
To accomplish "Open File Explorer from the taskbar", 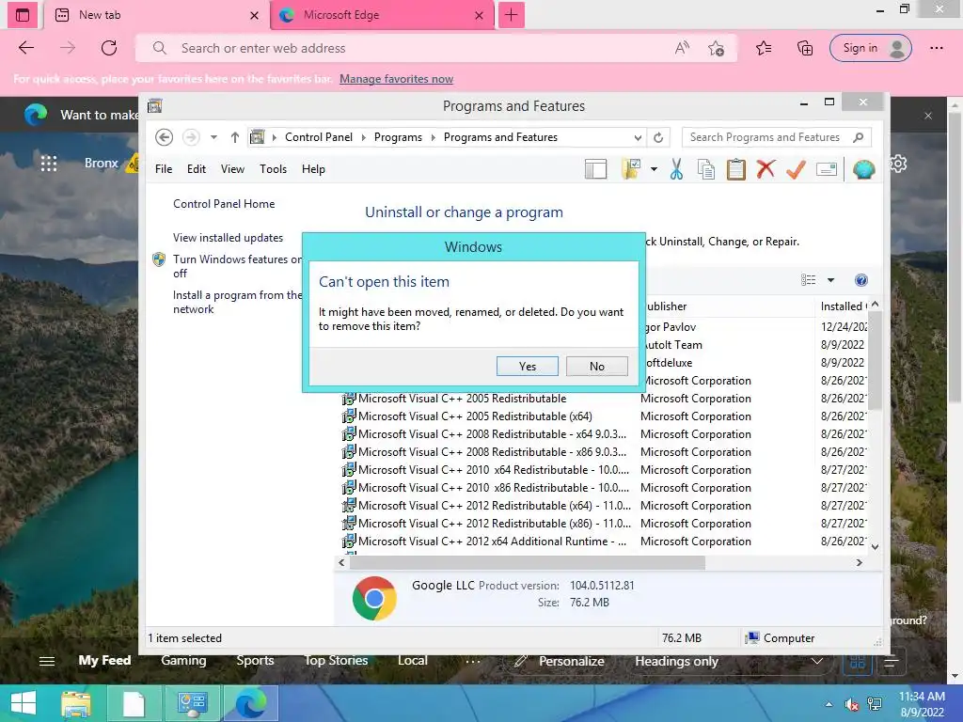I will (76, 703).
